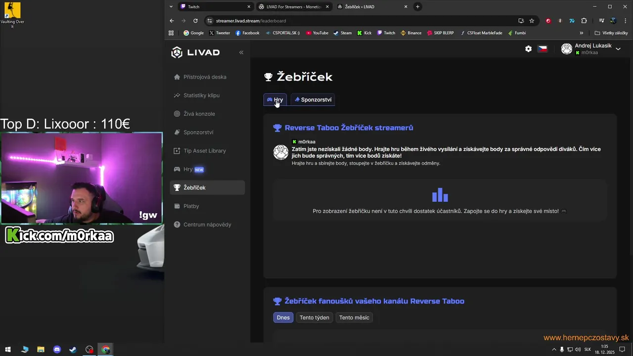Open Windows Start menu
This screenshot has height=356, width=633.
pos(8,350)
